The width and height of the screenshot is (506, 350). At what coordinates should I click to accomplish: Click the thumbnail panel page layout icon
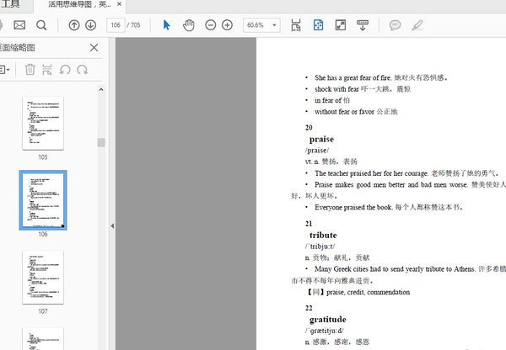click(x=47, y=70)
